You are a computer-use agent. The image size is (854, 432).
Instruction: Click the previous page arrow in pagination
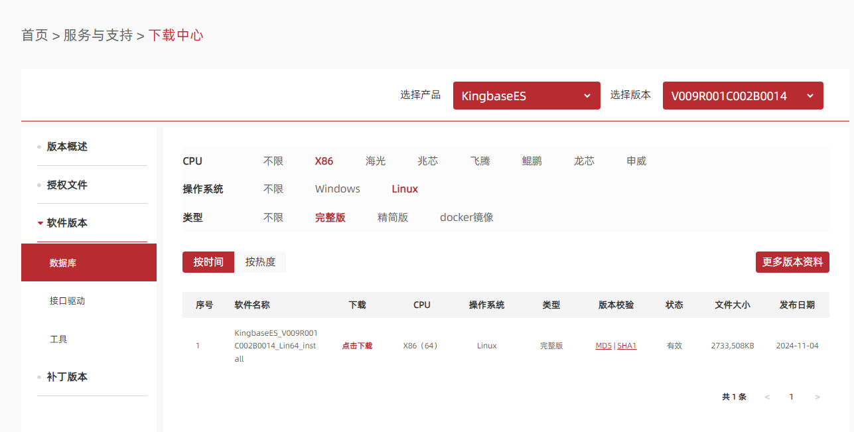point(767,397)
